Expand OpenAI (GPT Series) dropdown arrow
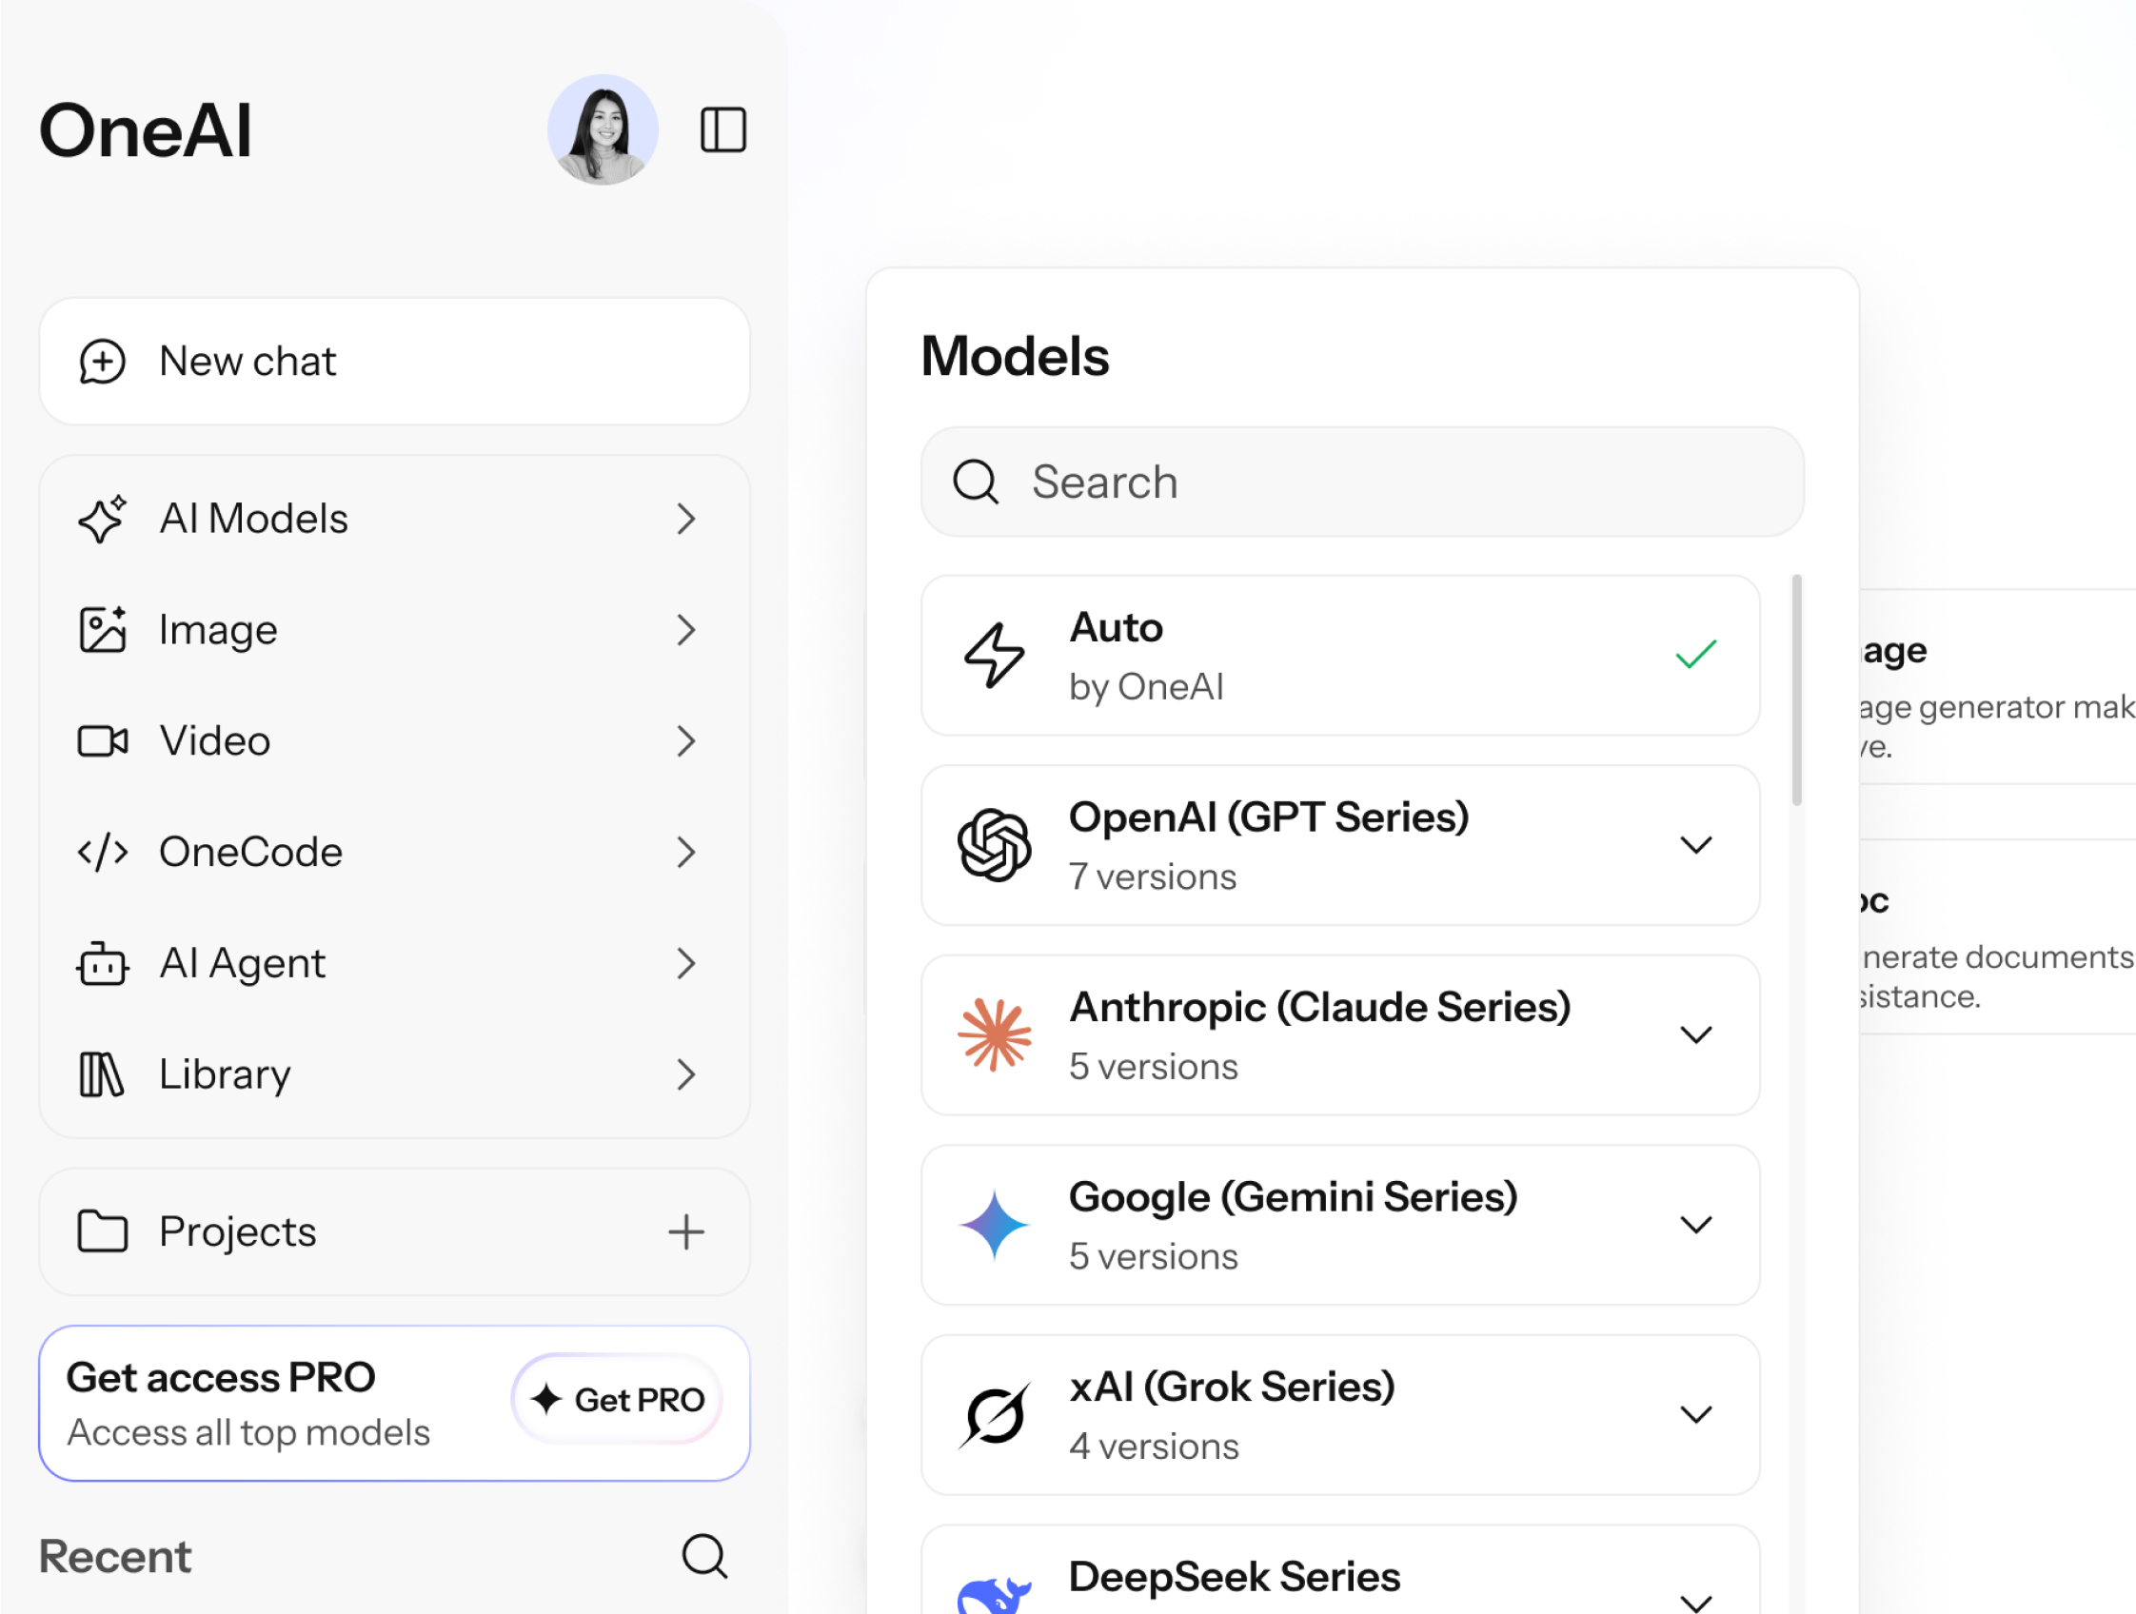 point(1695,846)
